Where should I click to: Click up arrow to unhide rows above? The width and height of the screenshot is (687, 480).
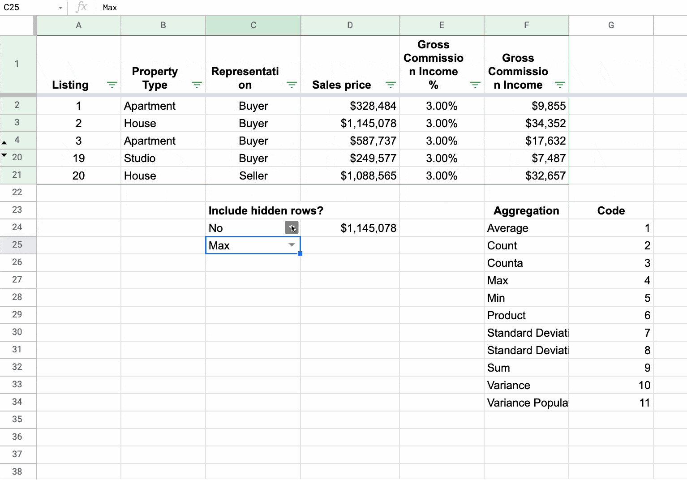4,143
